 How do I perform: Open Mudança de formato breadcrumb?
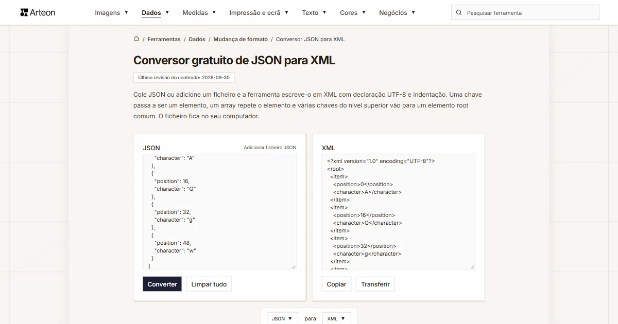(241, 39)
